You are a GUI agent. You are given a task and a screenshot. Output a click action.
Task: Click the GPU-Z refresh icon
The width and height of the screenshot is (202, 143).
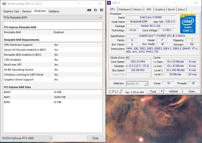[95, 10]
